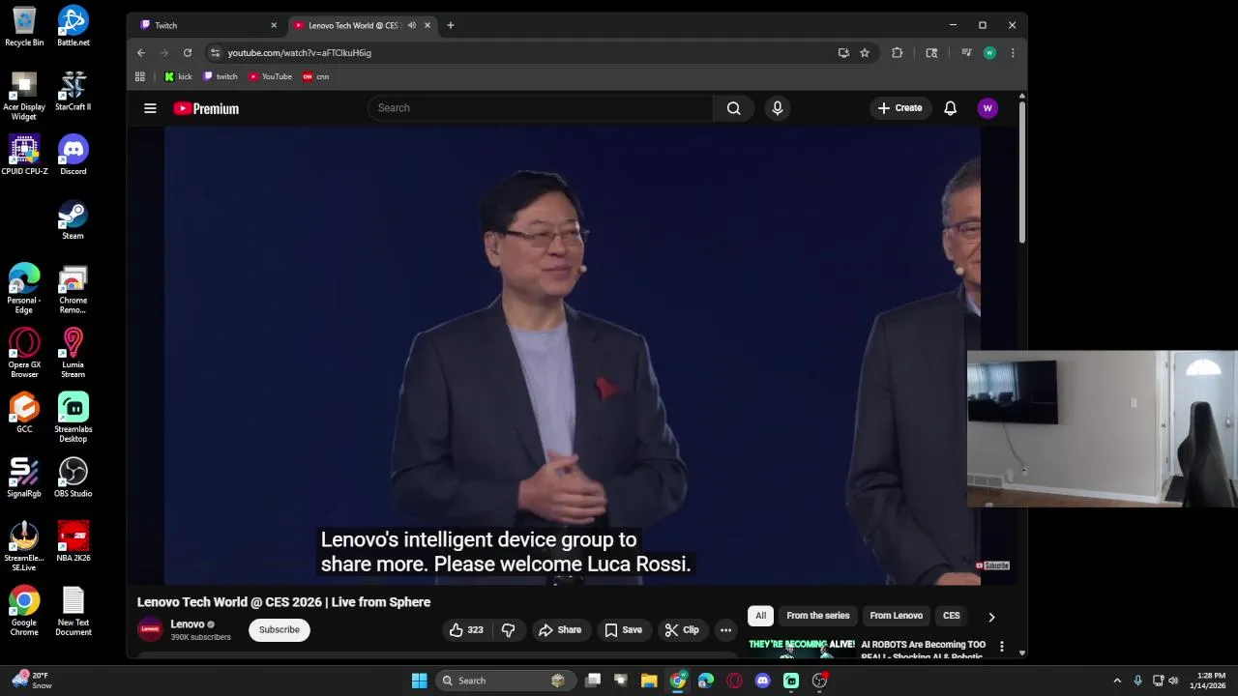Click the page vertical scrollbar thumb
The image size is (1238, 696).
(x=1021, y=171)
